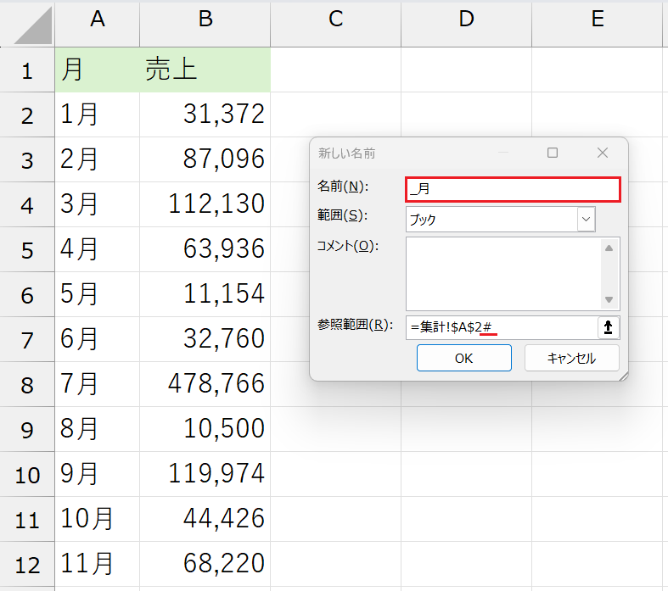Select the cell containing 5月
Screen dimensions: 668x591
[97, 294]
